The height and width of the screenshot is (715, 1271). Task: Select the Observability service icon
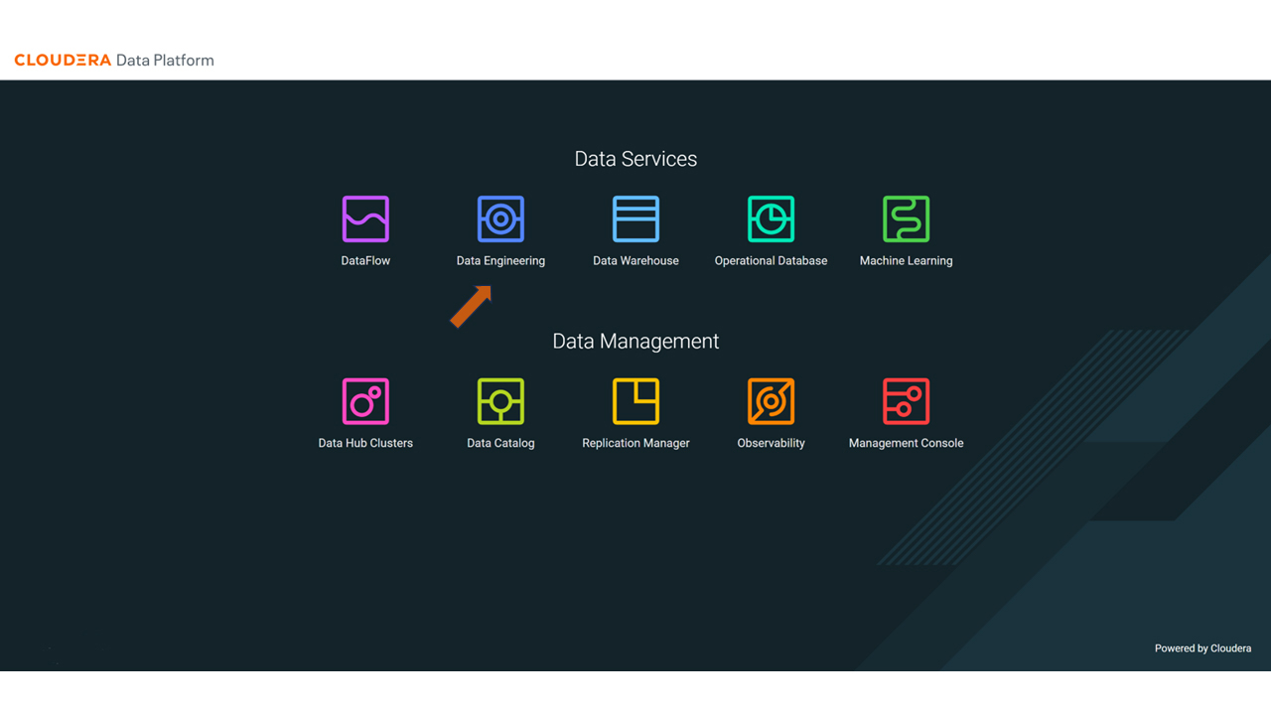click(771, 400)
